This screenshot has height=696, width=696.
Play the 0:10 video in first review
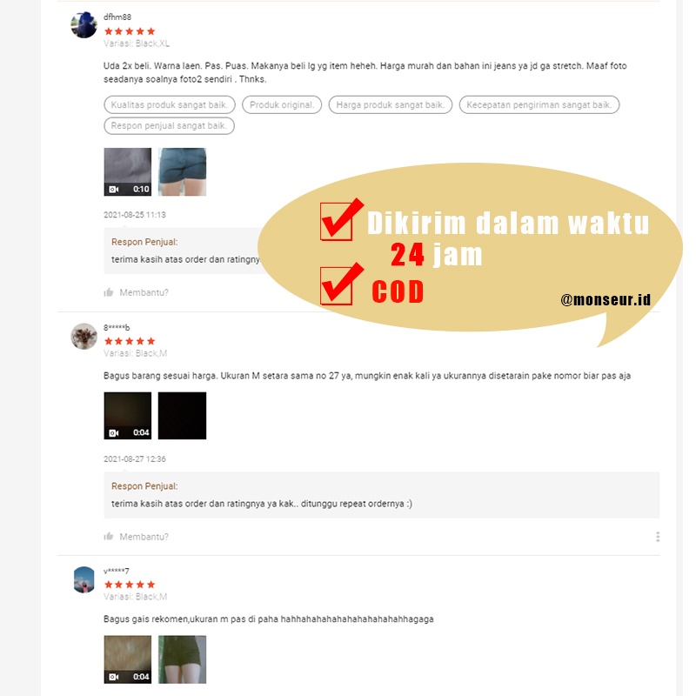[127, 171]
